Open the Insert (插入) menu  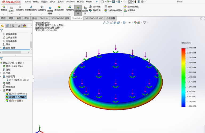tap(53, 2)
